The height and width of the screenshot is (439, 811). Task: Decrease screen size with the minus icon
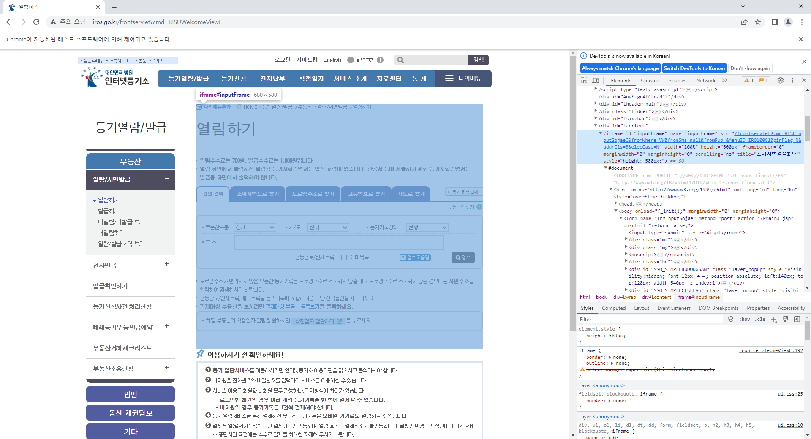point(351,60)
